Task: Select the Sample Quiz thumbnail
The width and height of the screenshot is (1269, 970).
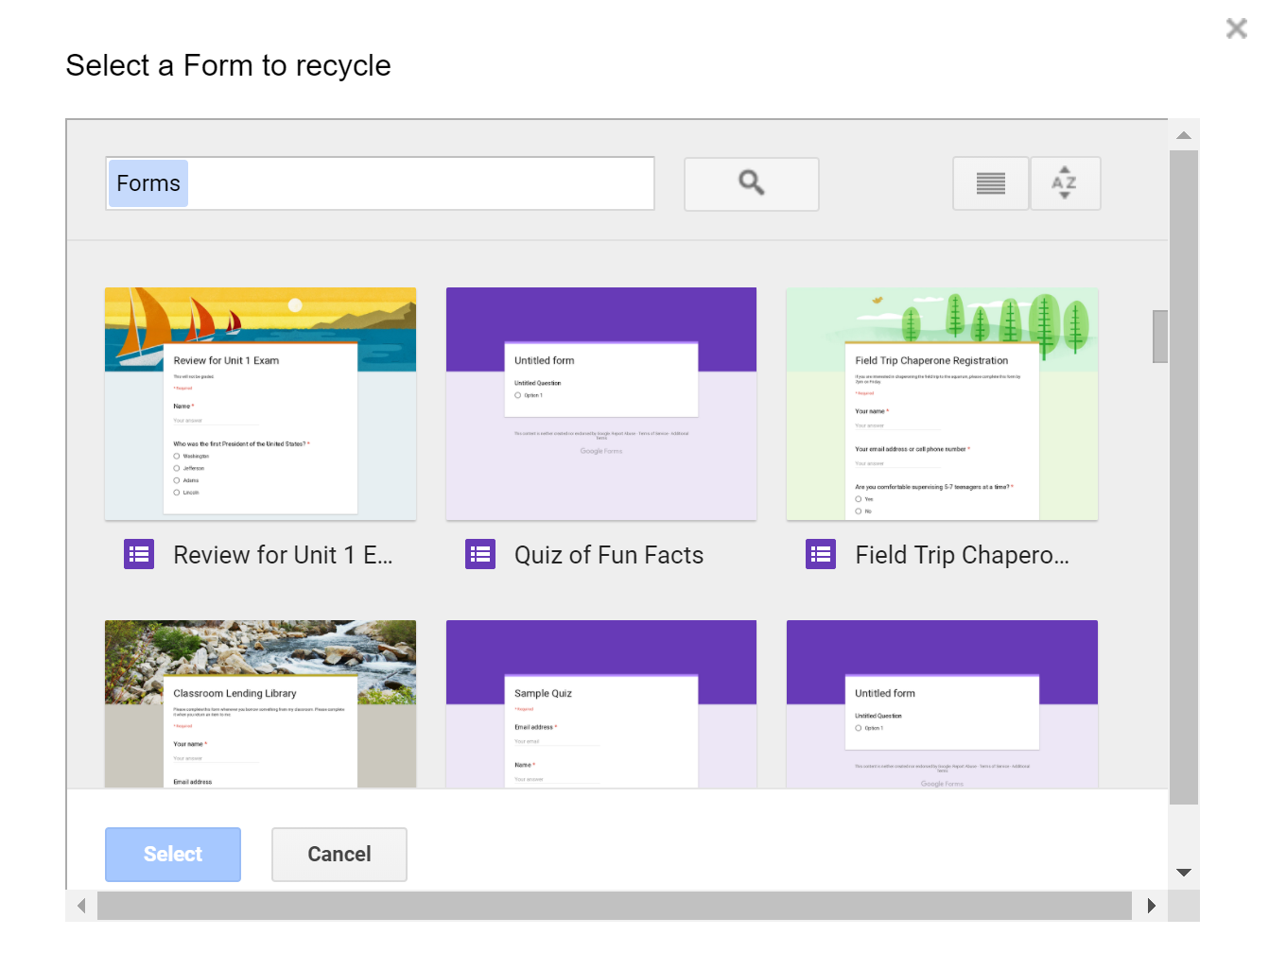Action: point(600,703)
